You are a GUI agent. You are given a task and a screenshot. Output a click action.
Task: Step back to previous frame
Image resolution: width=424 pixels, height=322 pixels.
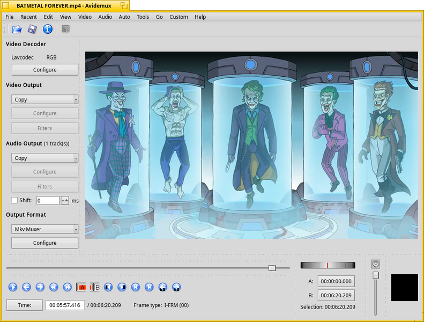pyautogui.click(x=26, y=287)
